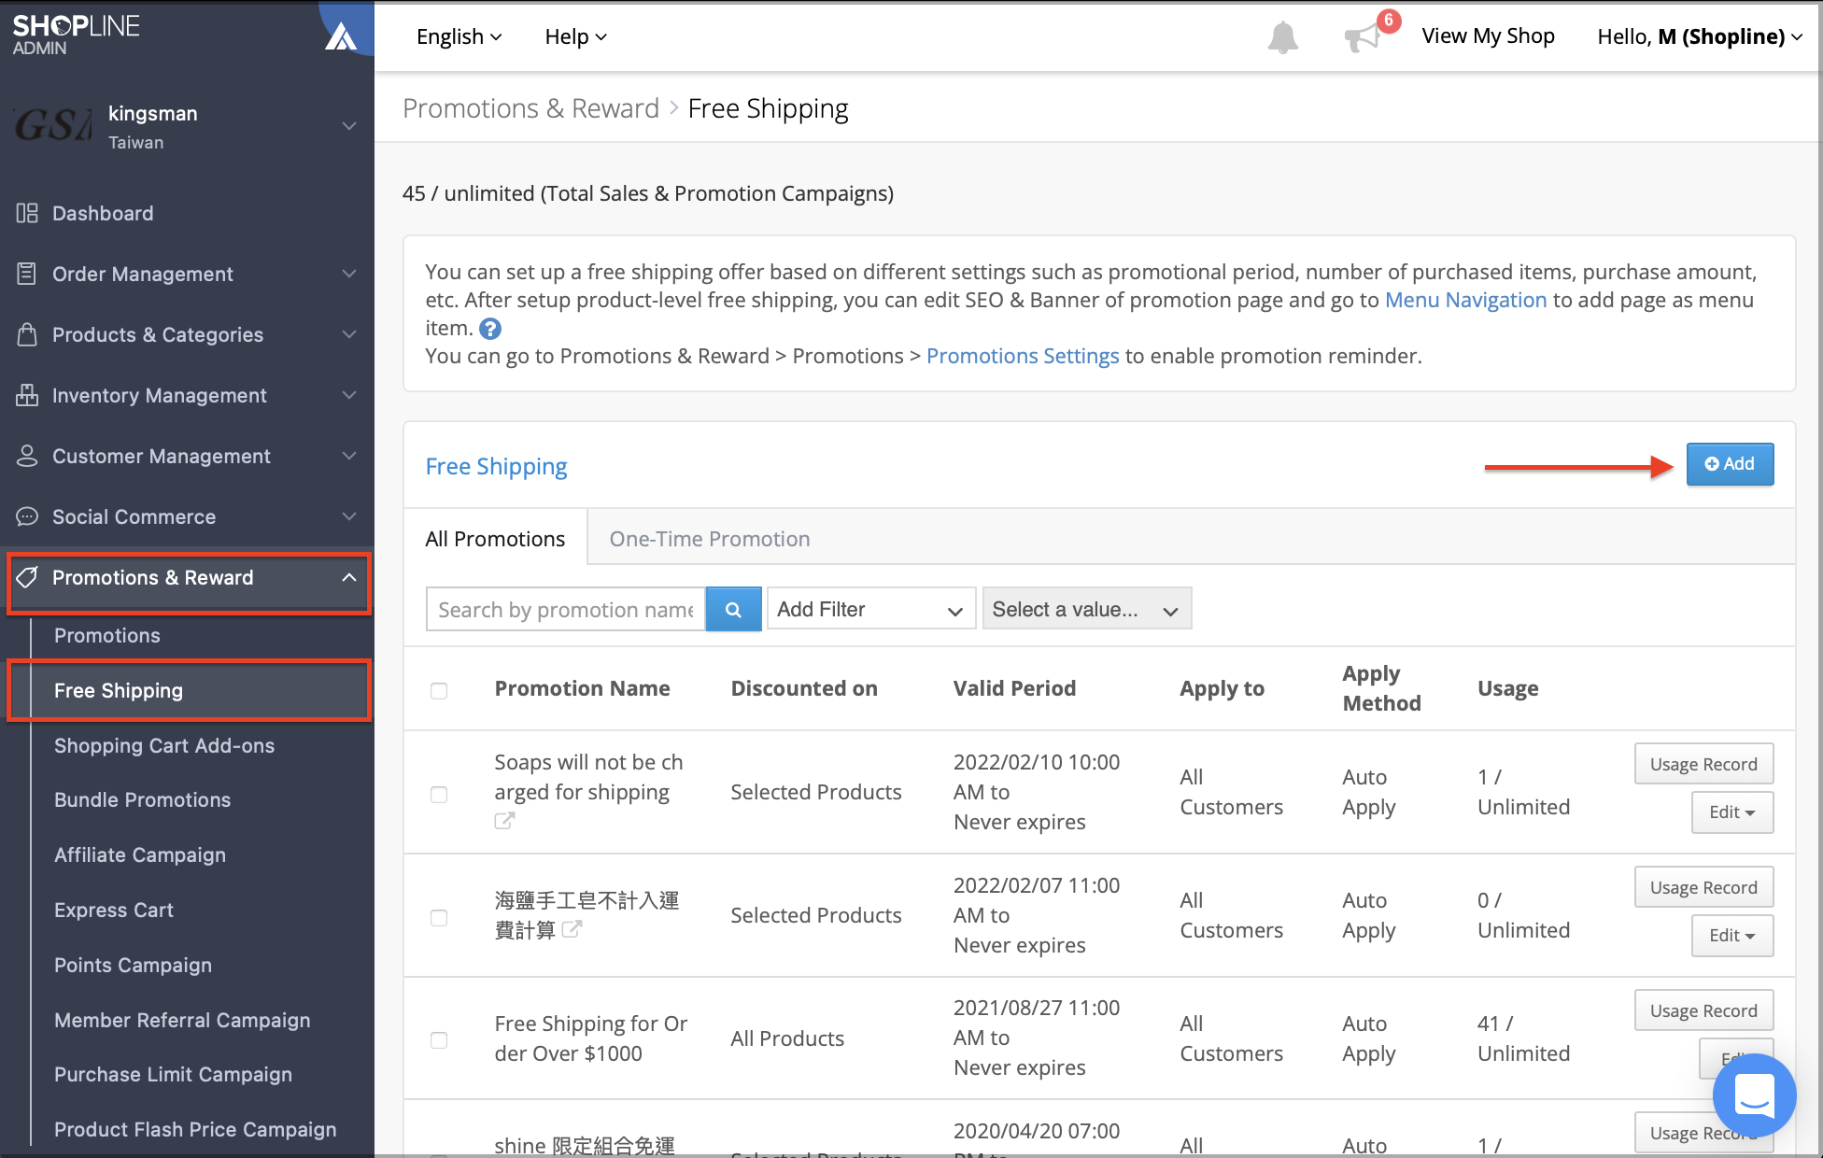1823x1158 pixels.
Task: Click the Social Commerce chat icon
Action: tap(27, 516)
